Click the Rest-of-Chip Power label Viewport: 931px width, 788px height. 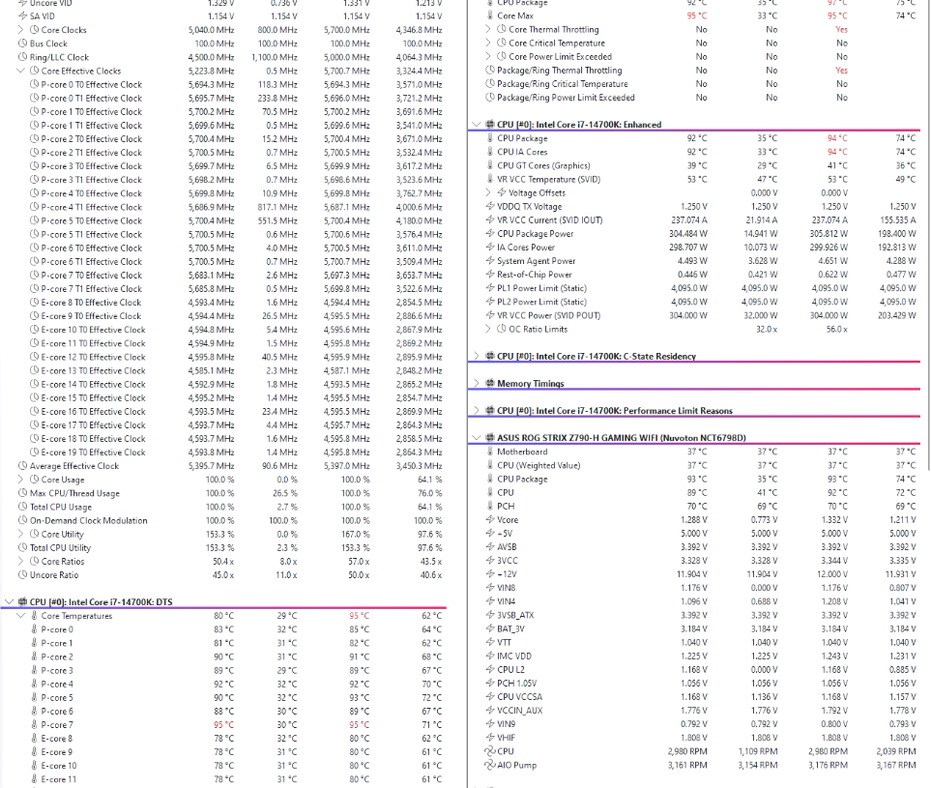(535, 275)
